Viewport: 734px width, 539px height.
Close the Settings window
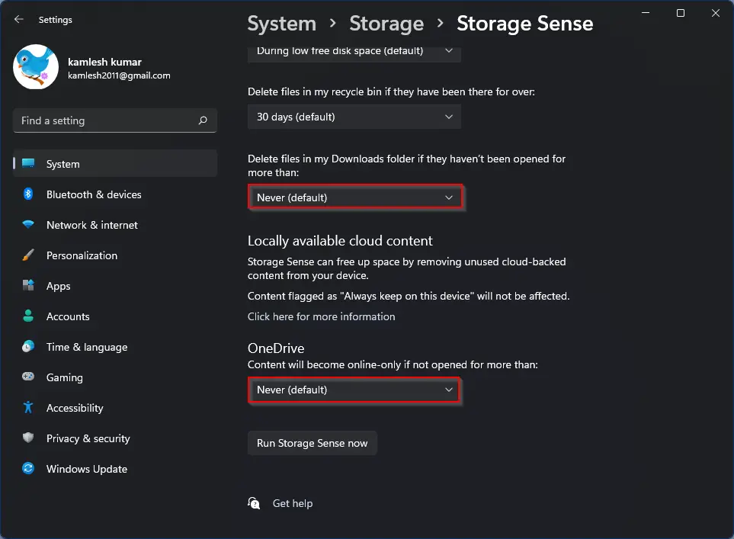tap(715, 13)
